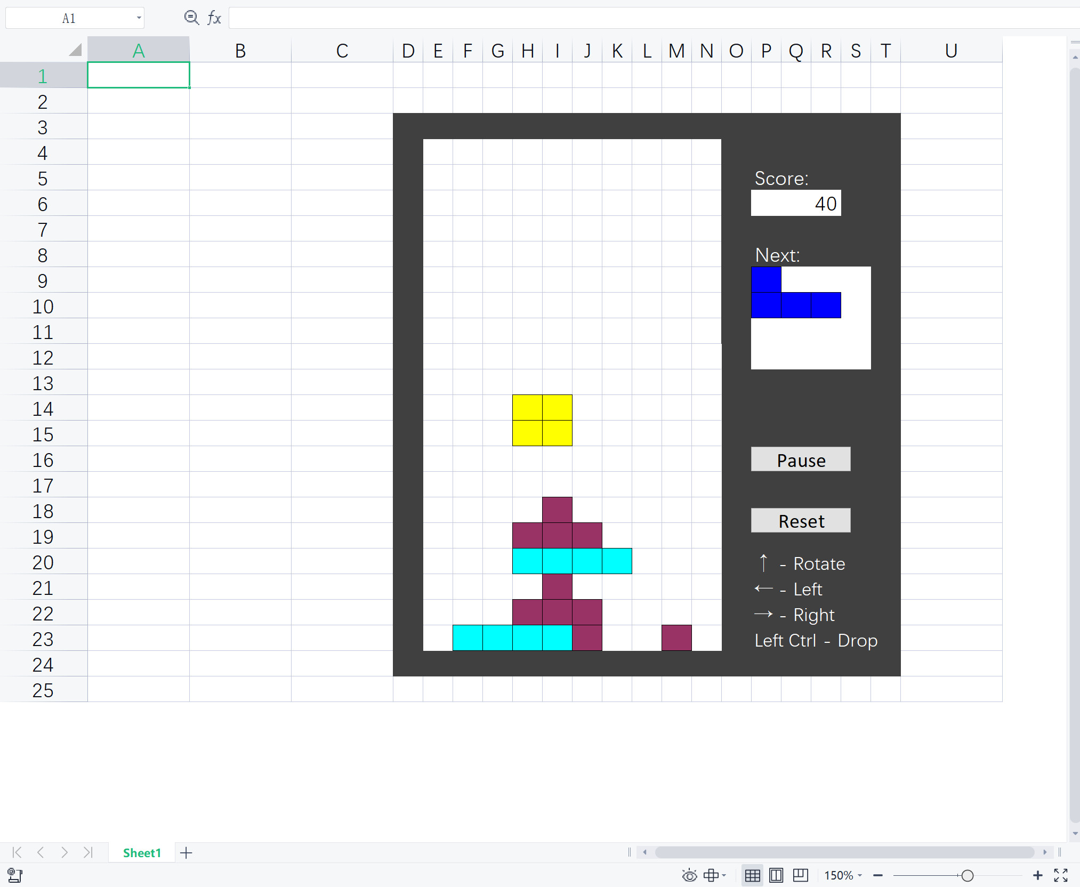1080x887 pixels.
Task: Select column B header
Action: [240, 50]
